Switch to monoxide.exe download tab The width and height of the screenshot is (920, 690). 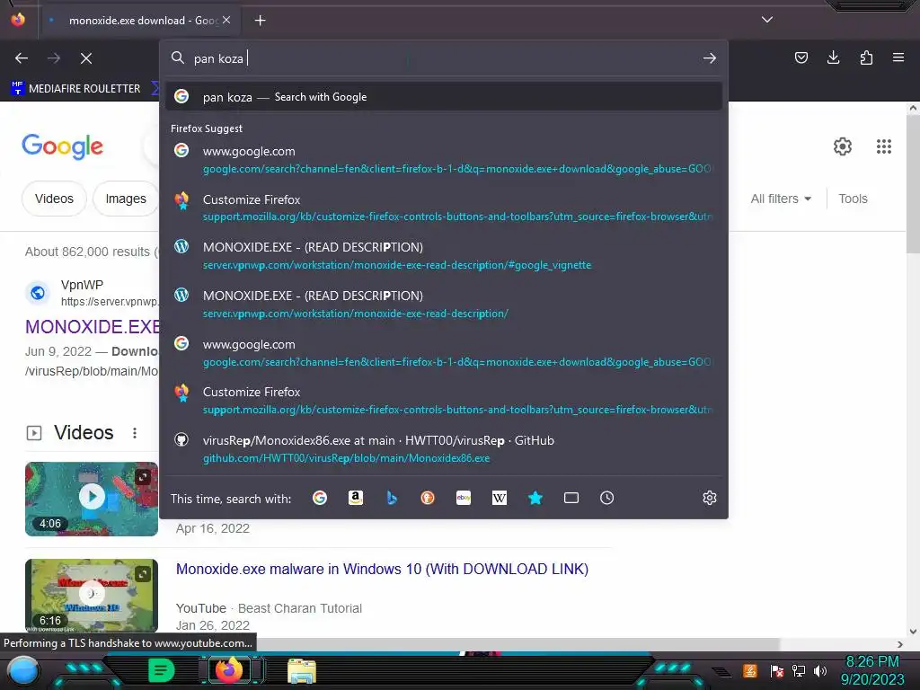[139, 21]
